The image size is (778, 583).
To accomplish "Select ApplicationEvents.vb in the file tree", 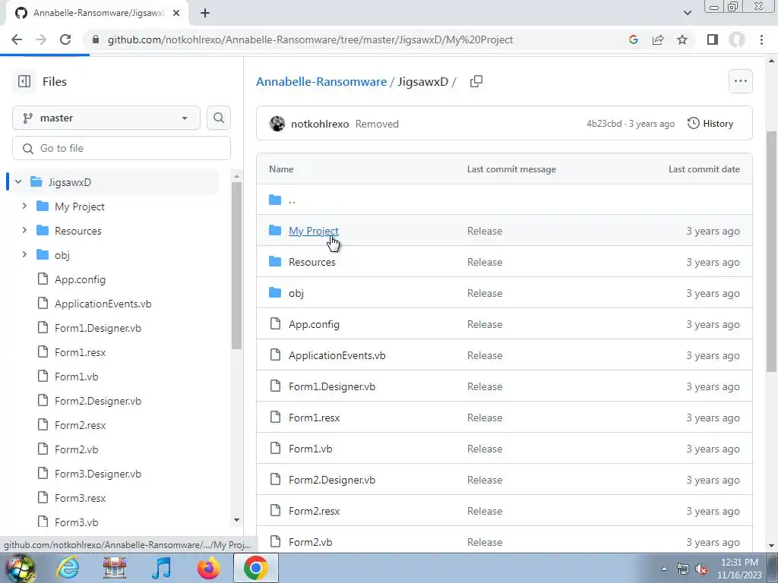I will 103,304.
